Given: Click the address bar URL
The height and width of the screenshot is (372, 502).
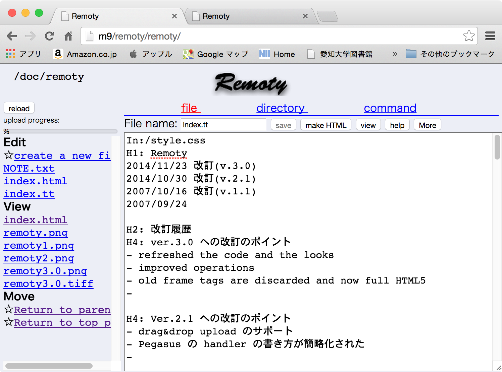Looking at the screenshot, I should pos(140,36).
